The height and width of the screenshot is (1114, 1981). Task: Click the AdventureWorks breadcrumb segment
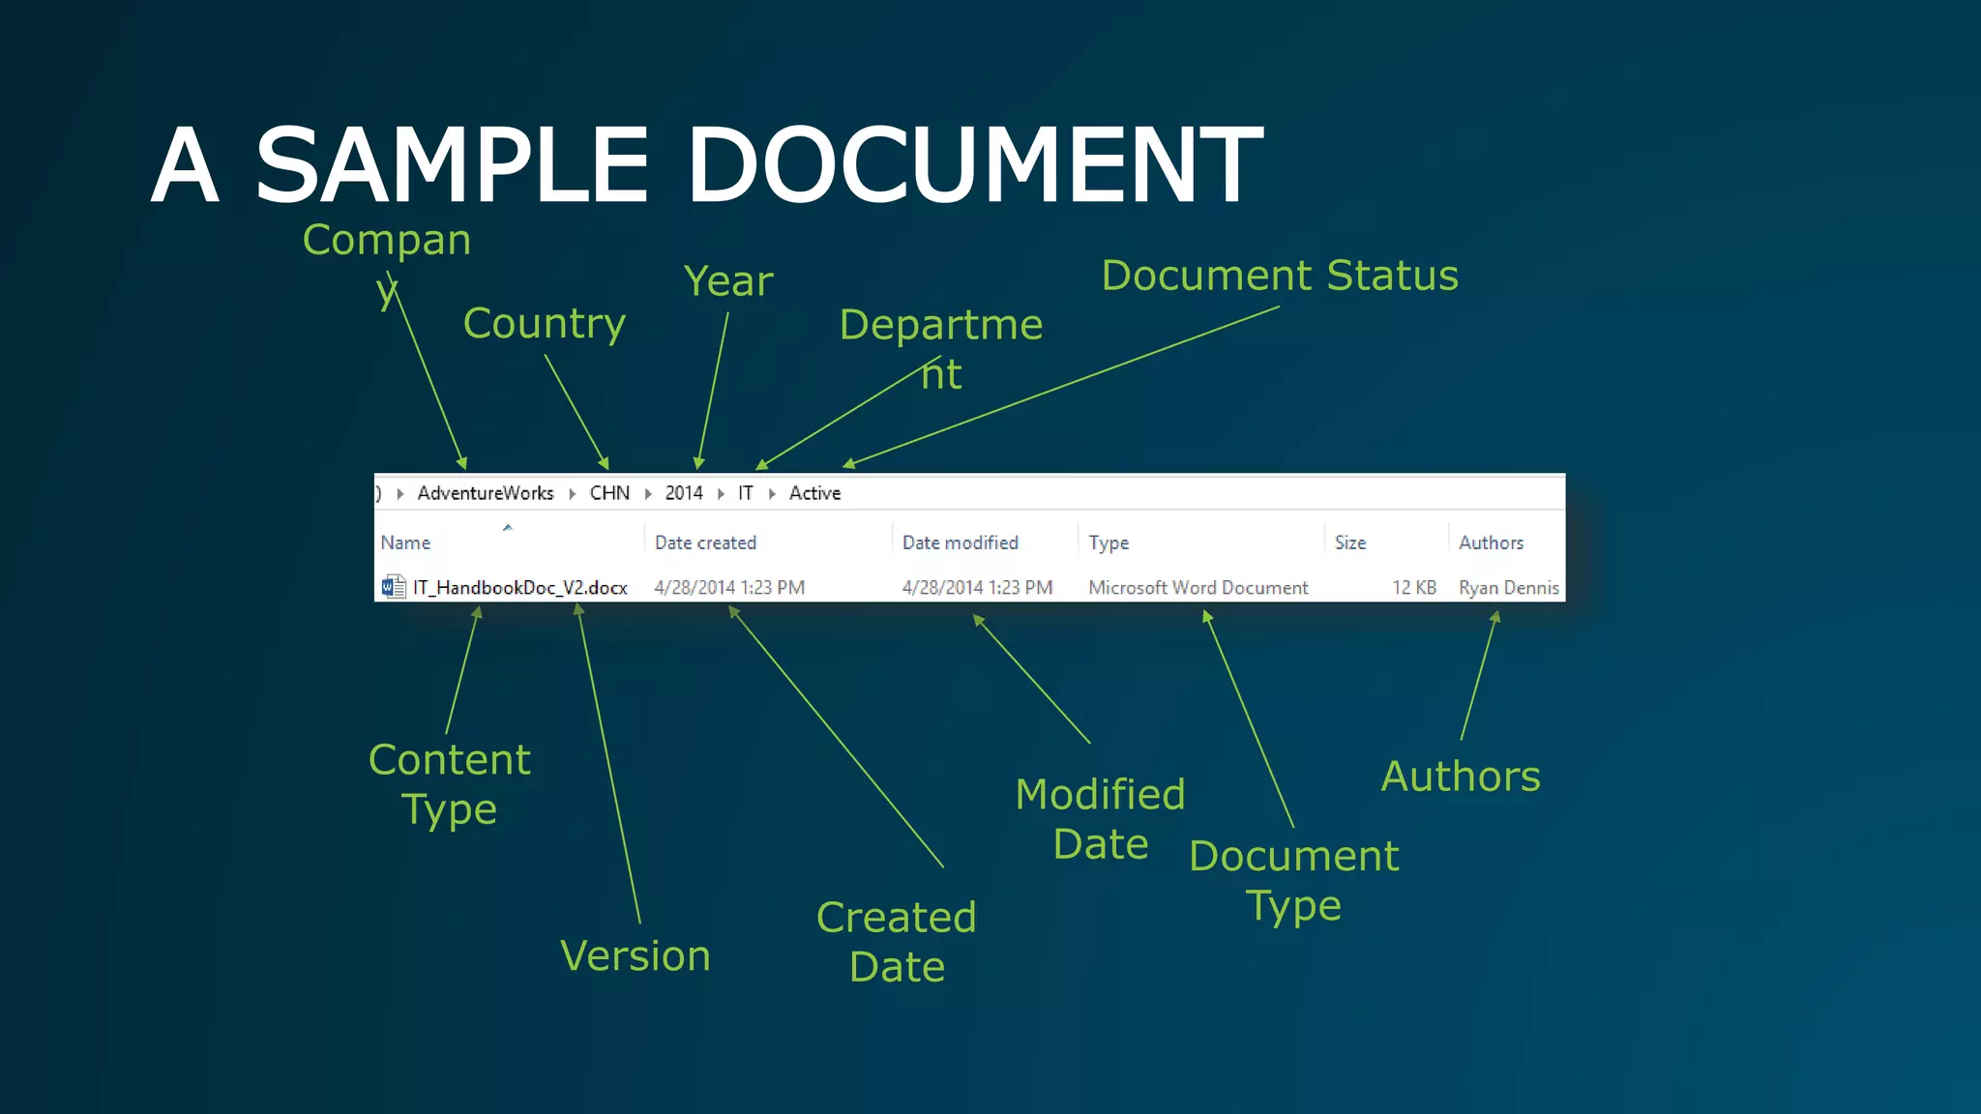[486, 493]
